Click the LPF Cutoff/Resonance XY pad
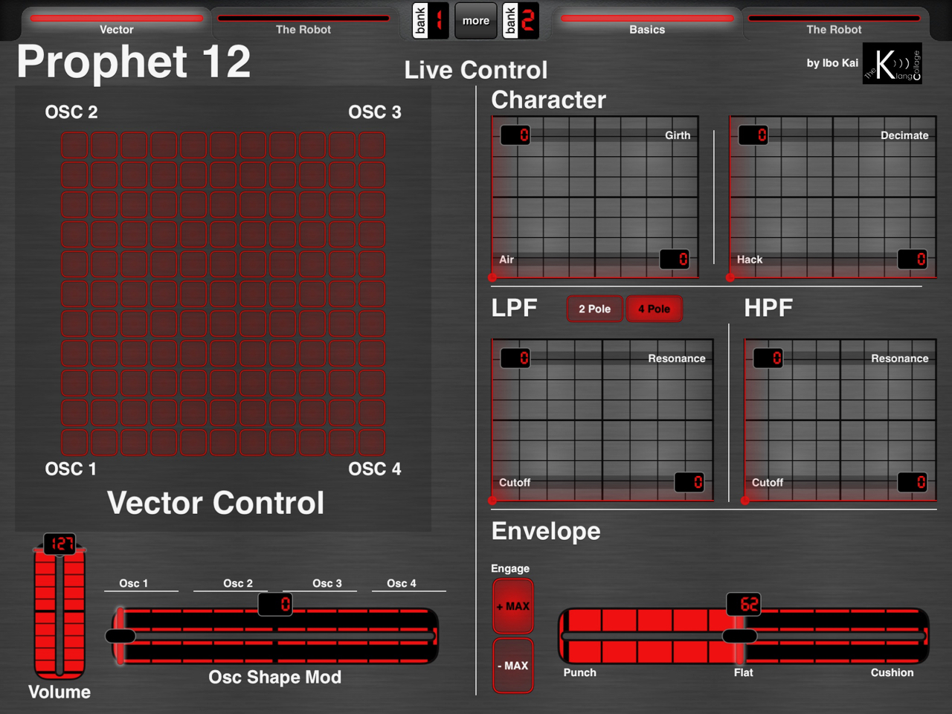The image size is (952, 714). point(602,420)
